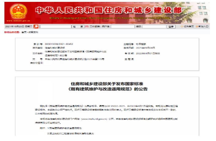Click the creation date 2021年09月08日
This screenshot has height=141, width=216.
coord(145,48)
